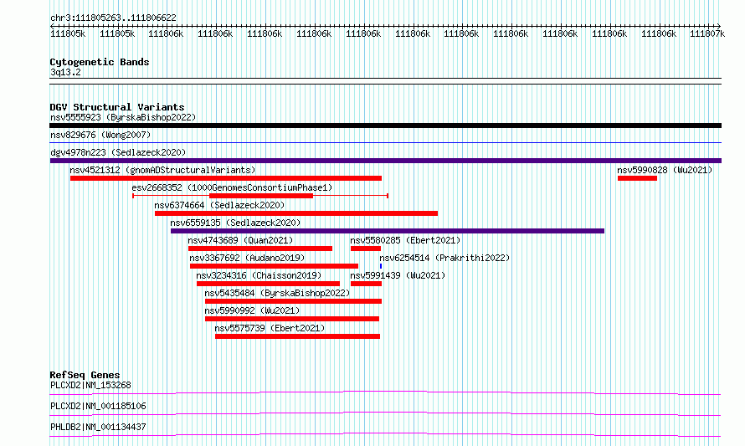745x446 pixels.
Task: Click the Cytogenetic Bands track title
Action: [x=100, y=62]
